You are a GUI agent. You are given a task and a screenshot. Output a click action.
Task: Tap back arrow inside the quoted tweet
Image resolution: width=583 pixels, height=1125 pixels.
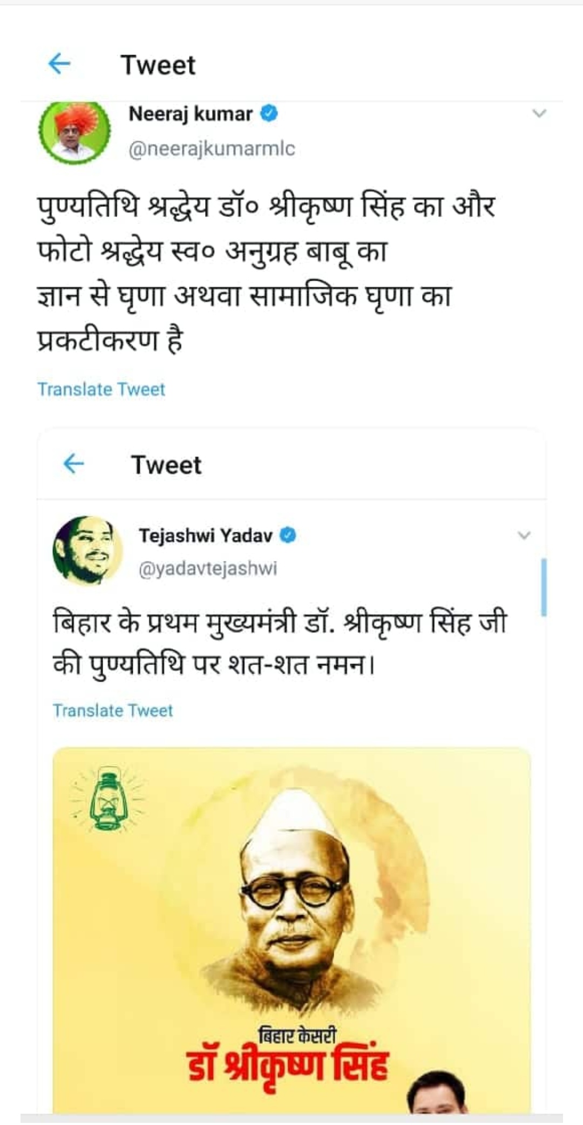pyautogui.click(x=73, y=464)
